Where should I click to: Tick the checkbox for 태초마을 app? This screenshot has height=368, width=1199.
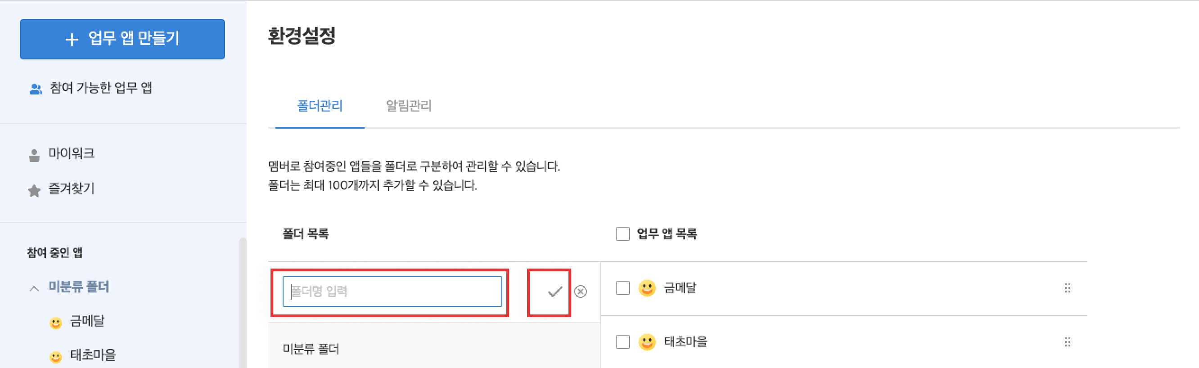[x=622, y=342]
